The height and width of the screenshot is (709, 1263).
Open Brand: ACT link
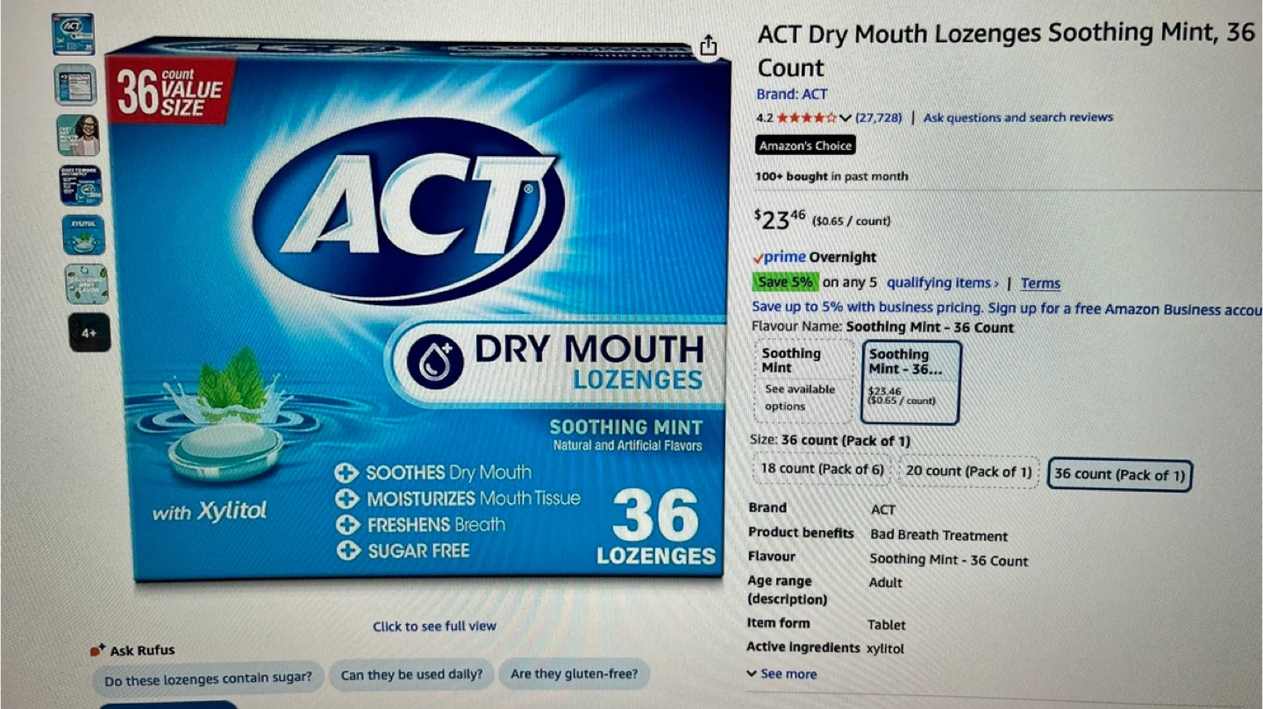coord(792,94)
